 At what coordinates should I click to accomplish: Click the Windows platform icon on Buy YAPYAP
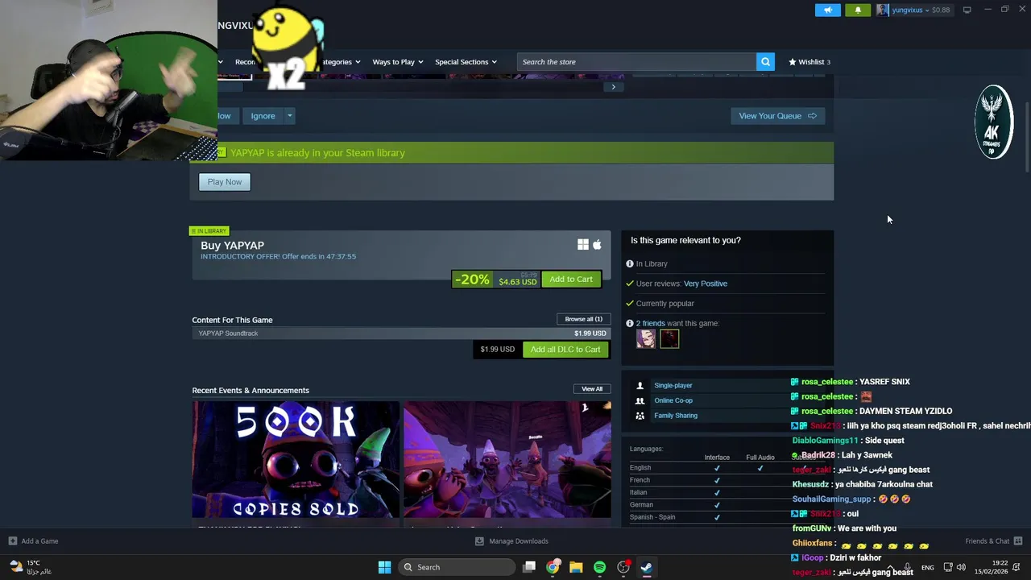(x=582, y=245)
